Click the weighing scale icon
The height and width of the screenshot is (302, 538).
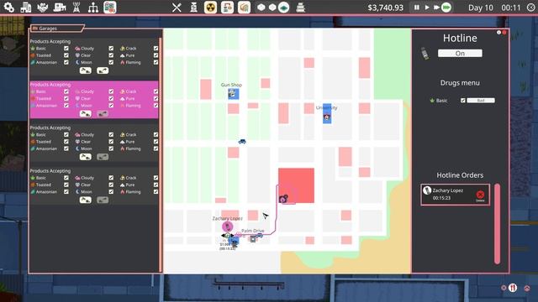tap(193, 8)
